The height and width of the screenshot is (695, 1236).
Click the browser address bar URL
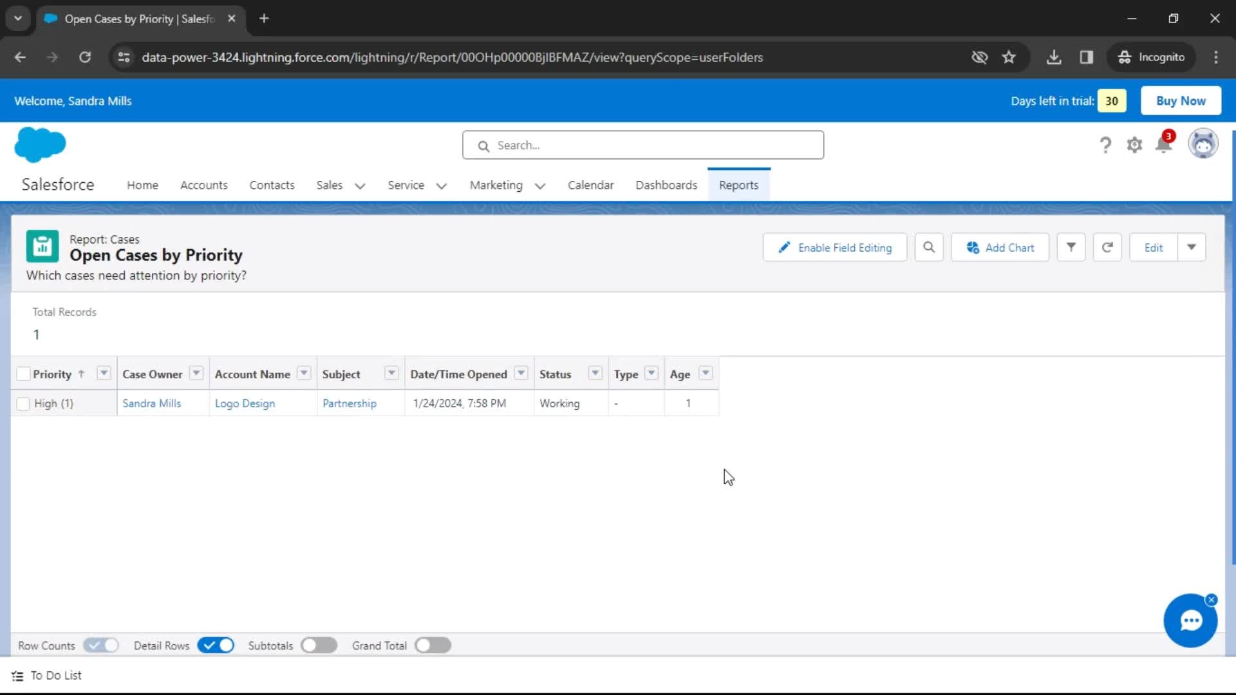[x=453, y=57]
